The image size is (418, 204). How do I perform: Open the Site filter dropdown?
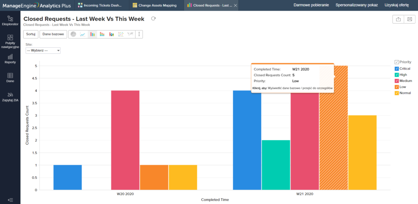coord(43,50)
